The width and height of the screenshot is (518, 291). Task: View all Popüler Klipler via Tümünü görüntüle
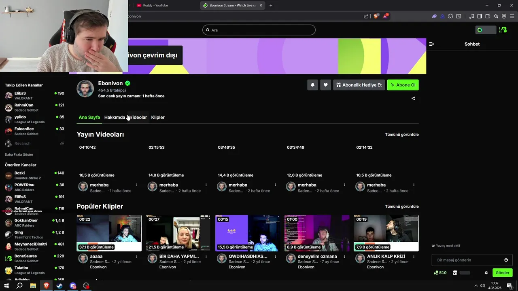coord(402,206)
